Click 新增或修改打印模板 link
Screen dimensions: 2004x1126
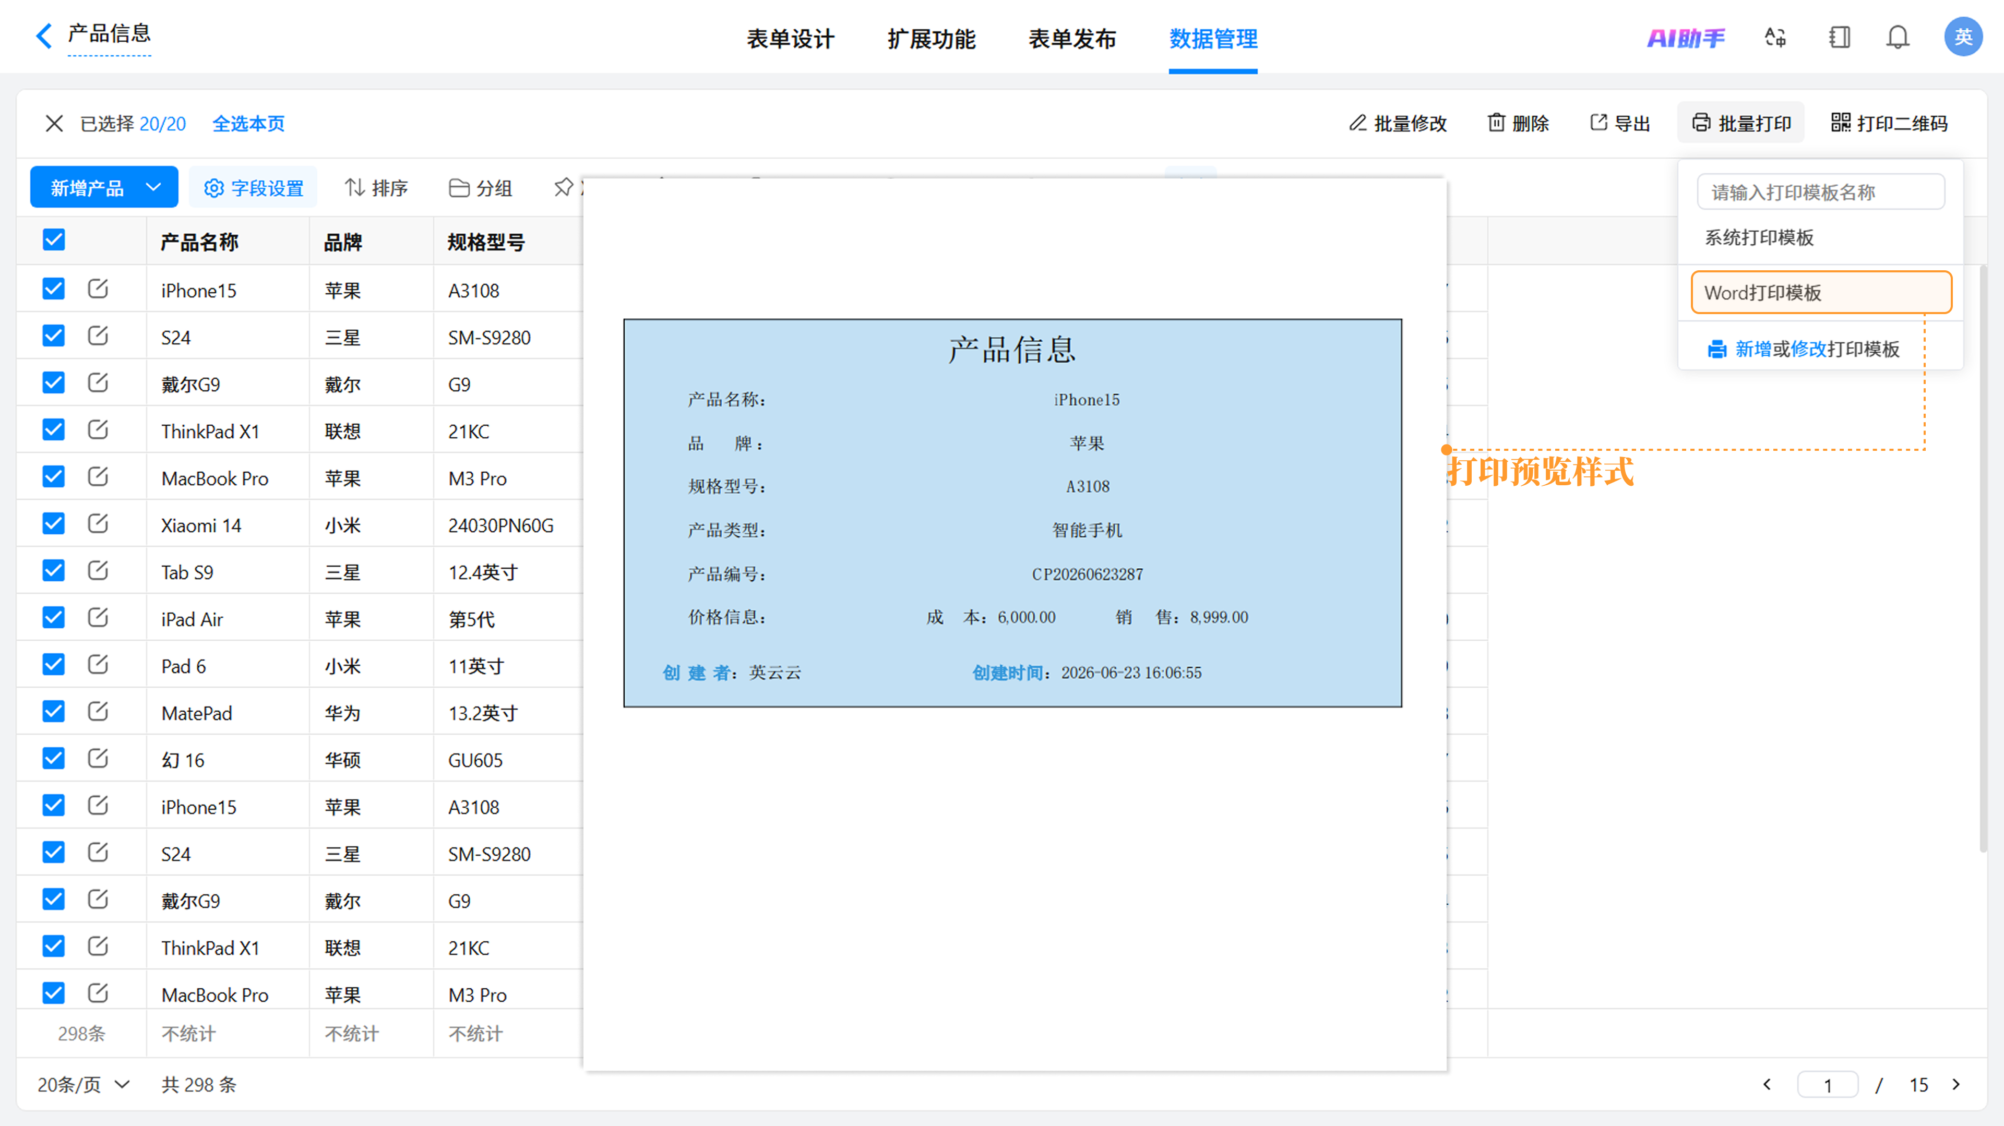pyautogui.click(x=1803, y=349)
